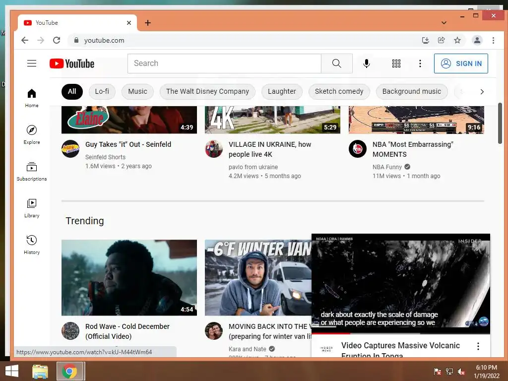Image resolution: width=508 pixels, height=381 pixels.
Task: Open the Seinfeld Elaine video thumbnail
Action: point(129,120)
